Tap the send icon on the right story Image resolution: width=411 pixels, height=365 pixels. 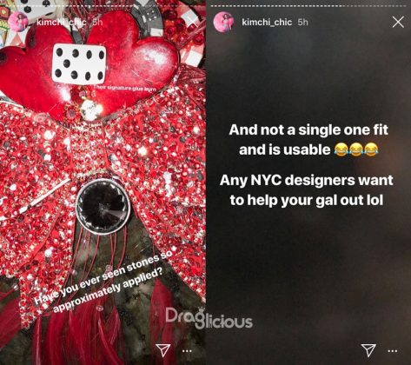368,350
